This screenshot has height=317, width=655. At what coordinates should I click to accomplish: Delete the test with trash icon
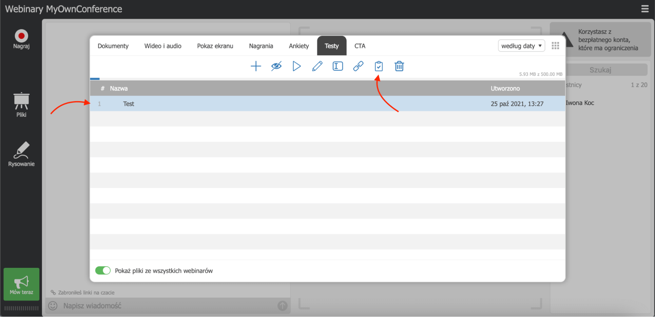399,66
